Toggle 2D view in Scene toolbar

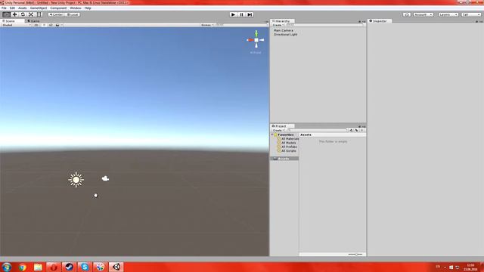click(36, 25)
